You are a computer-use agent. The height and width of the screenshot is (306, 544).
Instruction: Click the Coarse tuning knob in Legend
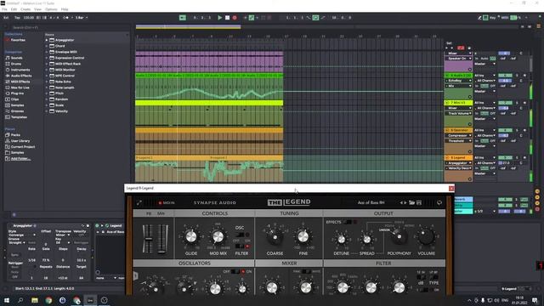coord(275,237)
